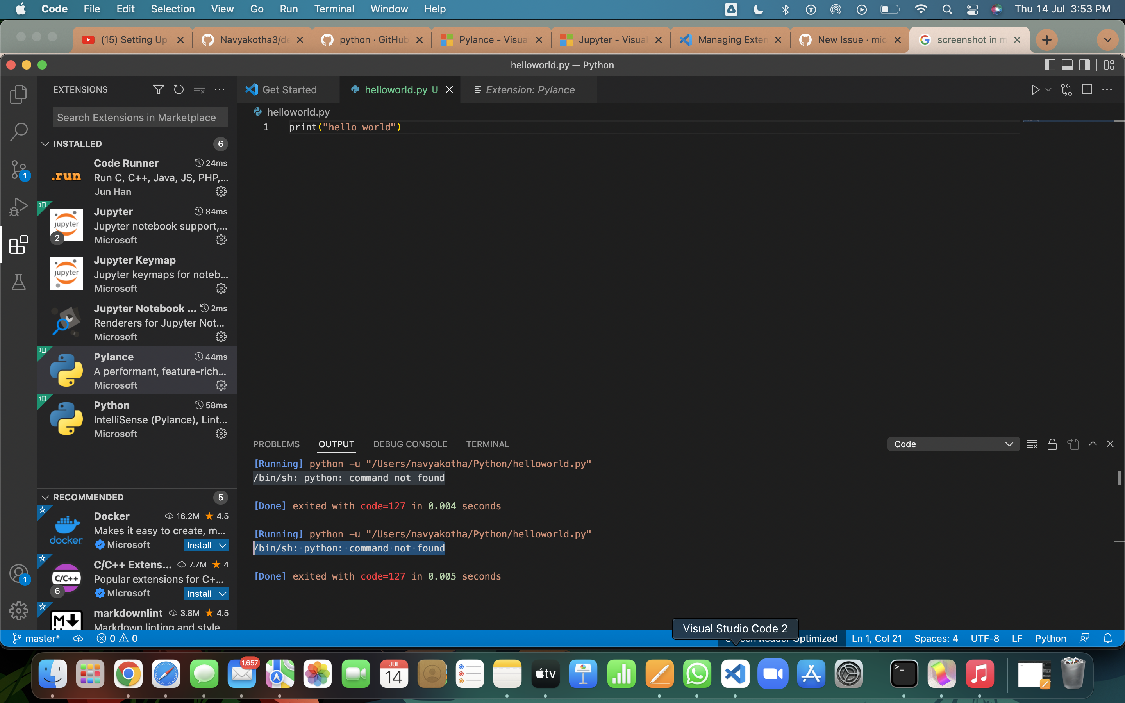Click the Search Extensions in Marketplace field
Screen dimensions: 1125x703
tap(139, 117)
